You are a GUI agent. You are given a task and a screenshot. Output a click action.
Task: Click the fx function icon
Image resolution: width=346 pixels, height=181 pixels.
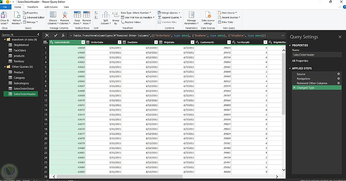point(63,35)
